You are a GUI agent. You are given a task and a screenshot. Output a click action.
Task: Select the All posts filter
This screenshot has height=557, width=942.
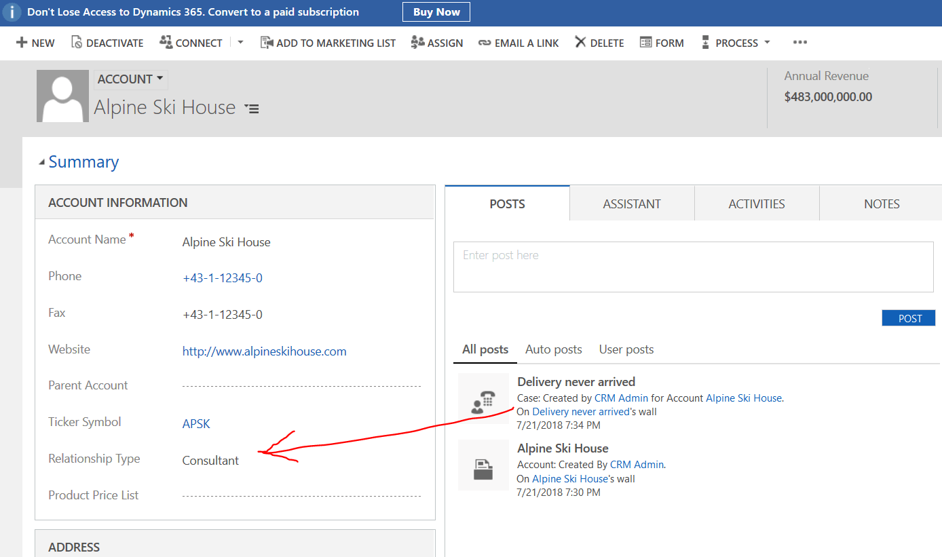point(485,349)
